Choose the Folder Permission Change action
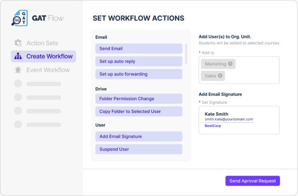 (x=139, y=99)
